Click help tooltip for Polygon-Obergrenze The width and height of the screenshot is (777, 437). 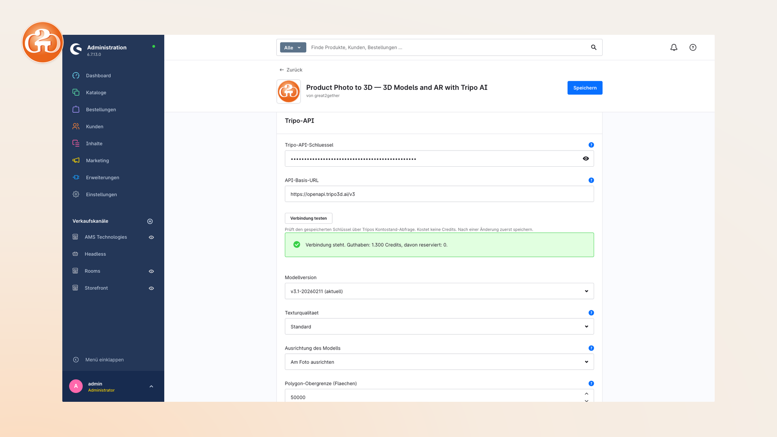tap(591, 384)
